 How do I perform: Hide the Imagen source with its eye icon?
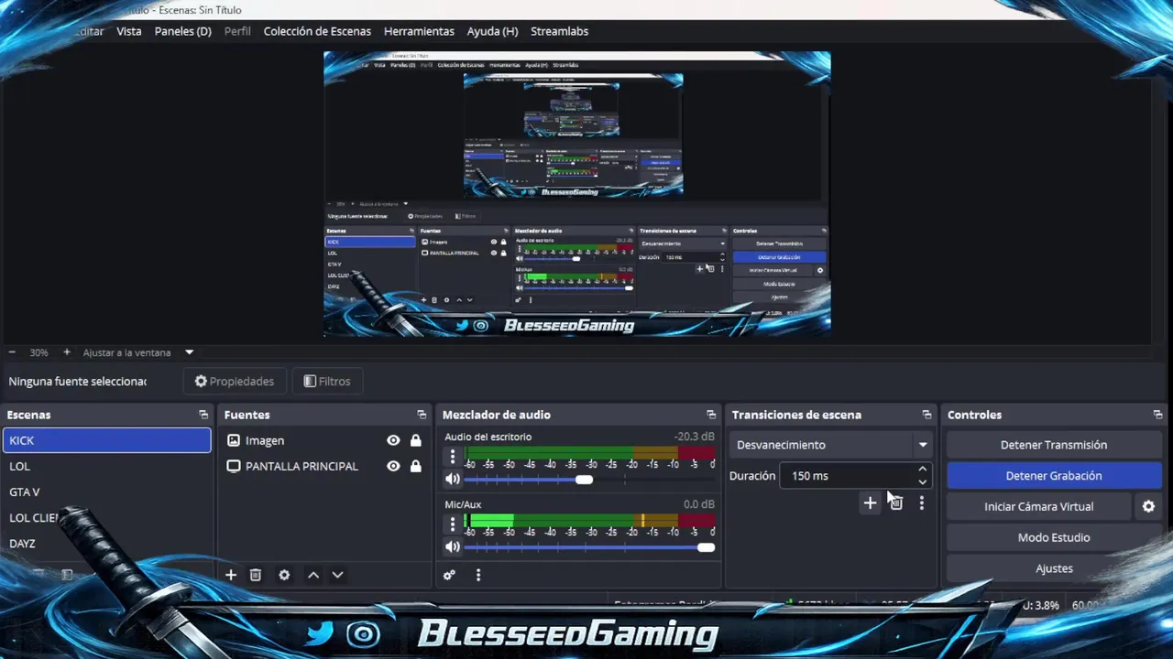pos(393,440)
